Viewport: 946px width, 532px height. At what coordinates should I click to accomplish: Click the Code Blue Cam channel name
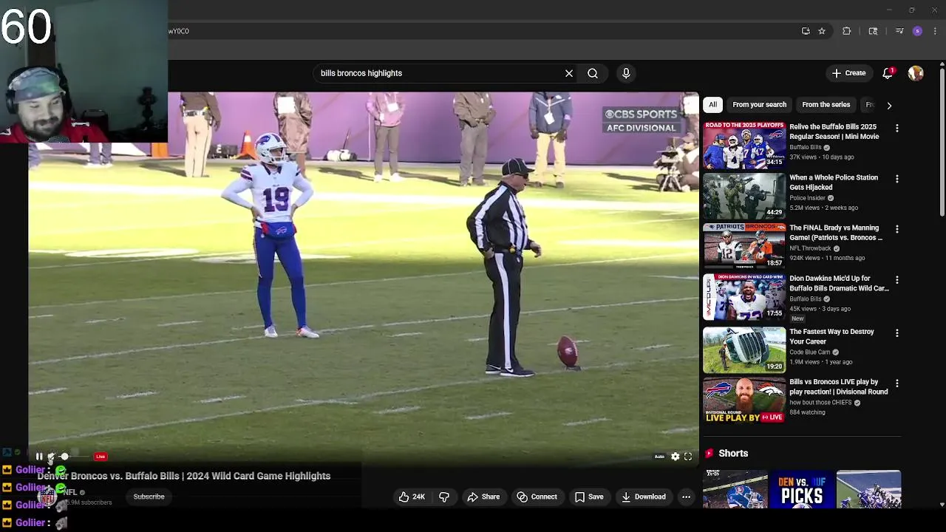coord(810,352)
